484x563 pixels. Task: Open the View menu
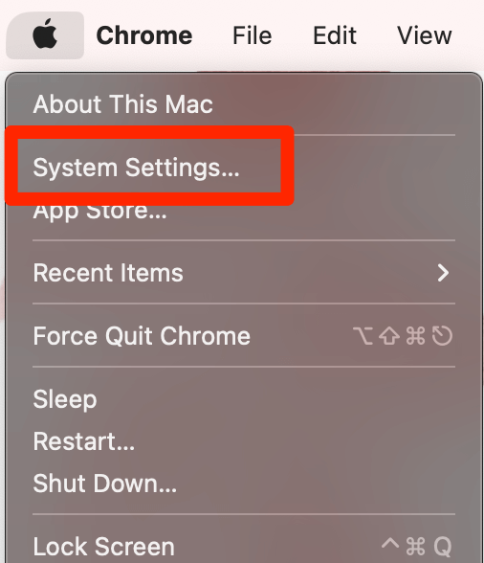click(x=424, y=35)
